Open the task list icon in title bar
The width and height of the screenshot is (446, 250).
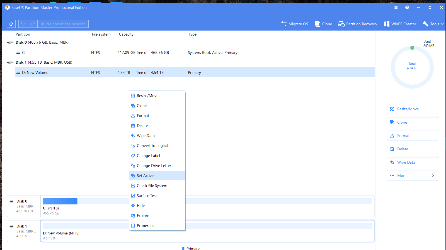click(x=396, y=7)
